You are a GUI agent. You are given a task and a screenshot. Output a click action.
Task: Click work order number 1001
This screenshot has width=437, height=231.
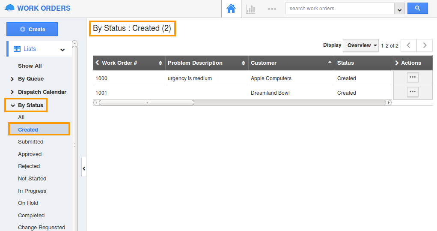[101, 93]
